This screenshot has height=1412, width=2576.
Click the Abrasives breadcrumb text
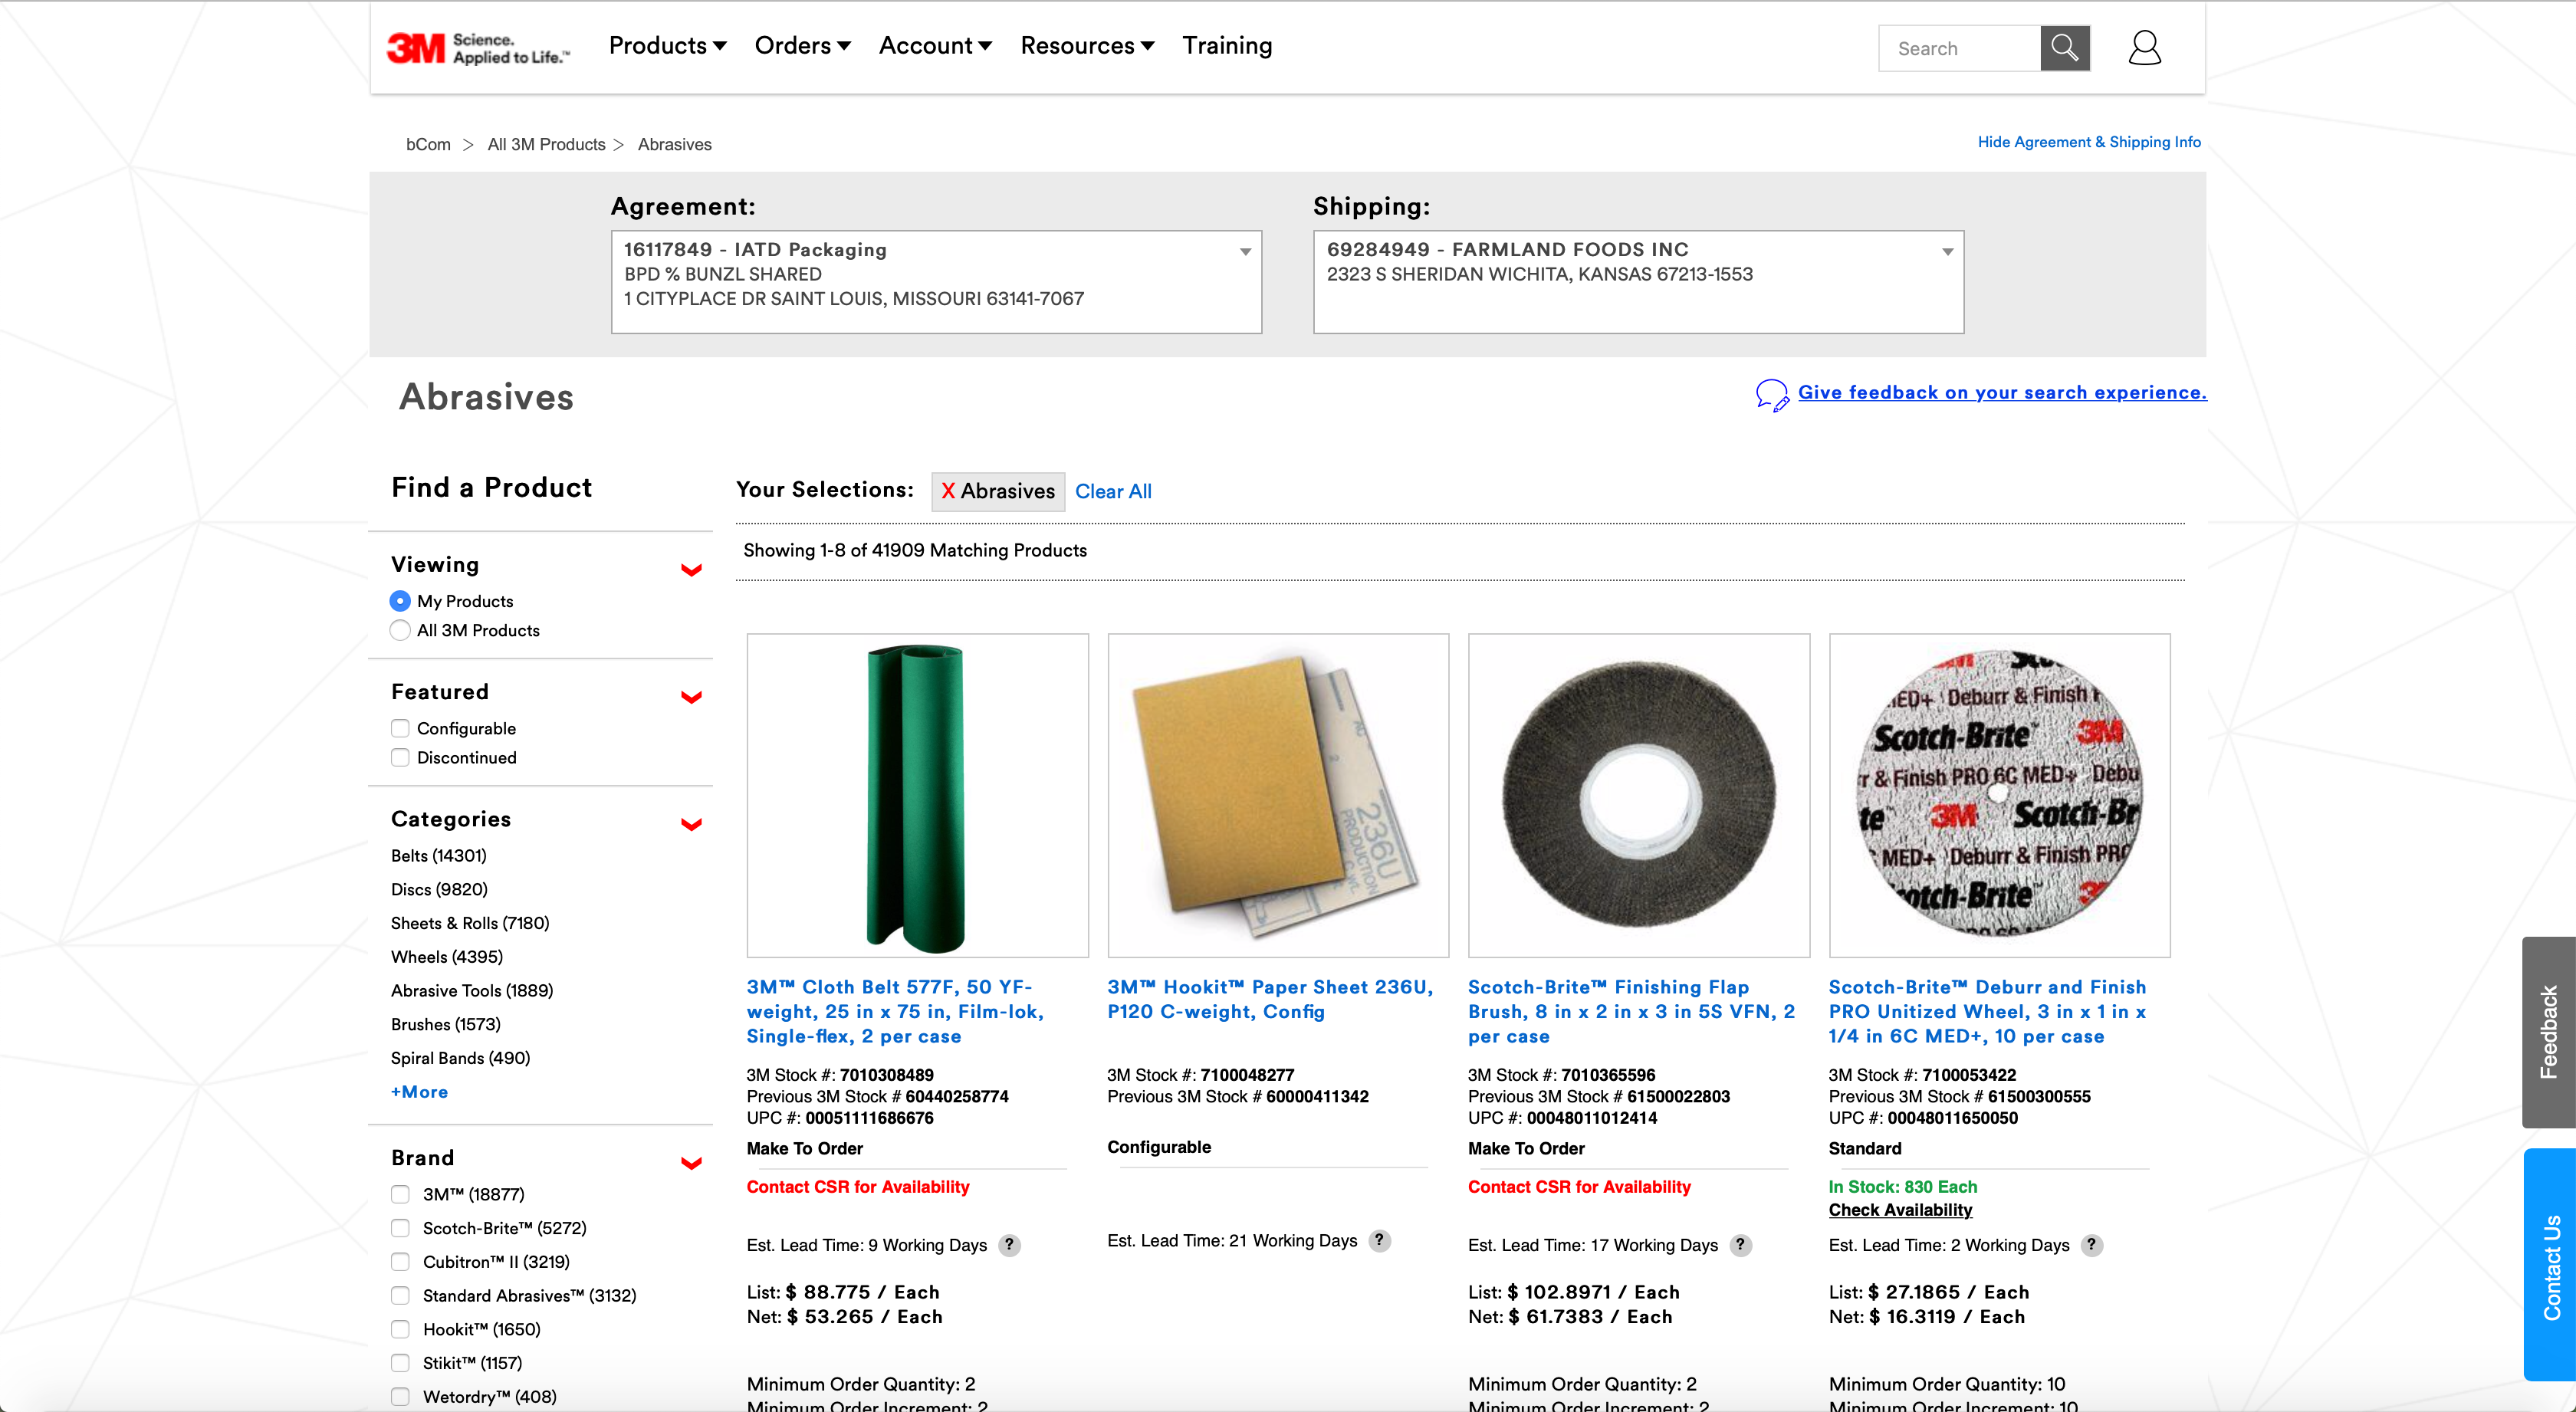pyautogui.click(x=675, y=144)
